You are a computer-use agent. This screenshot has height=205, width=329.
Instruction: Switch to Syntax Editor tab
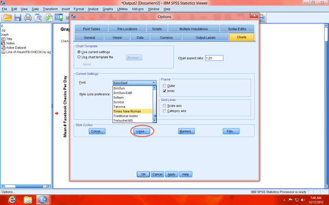click(x=237, y=28)
